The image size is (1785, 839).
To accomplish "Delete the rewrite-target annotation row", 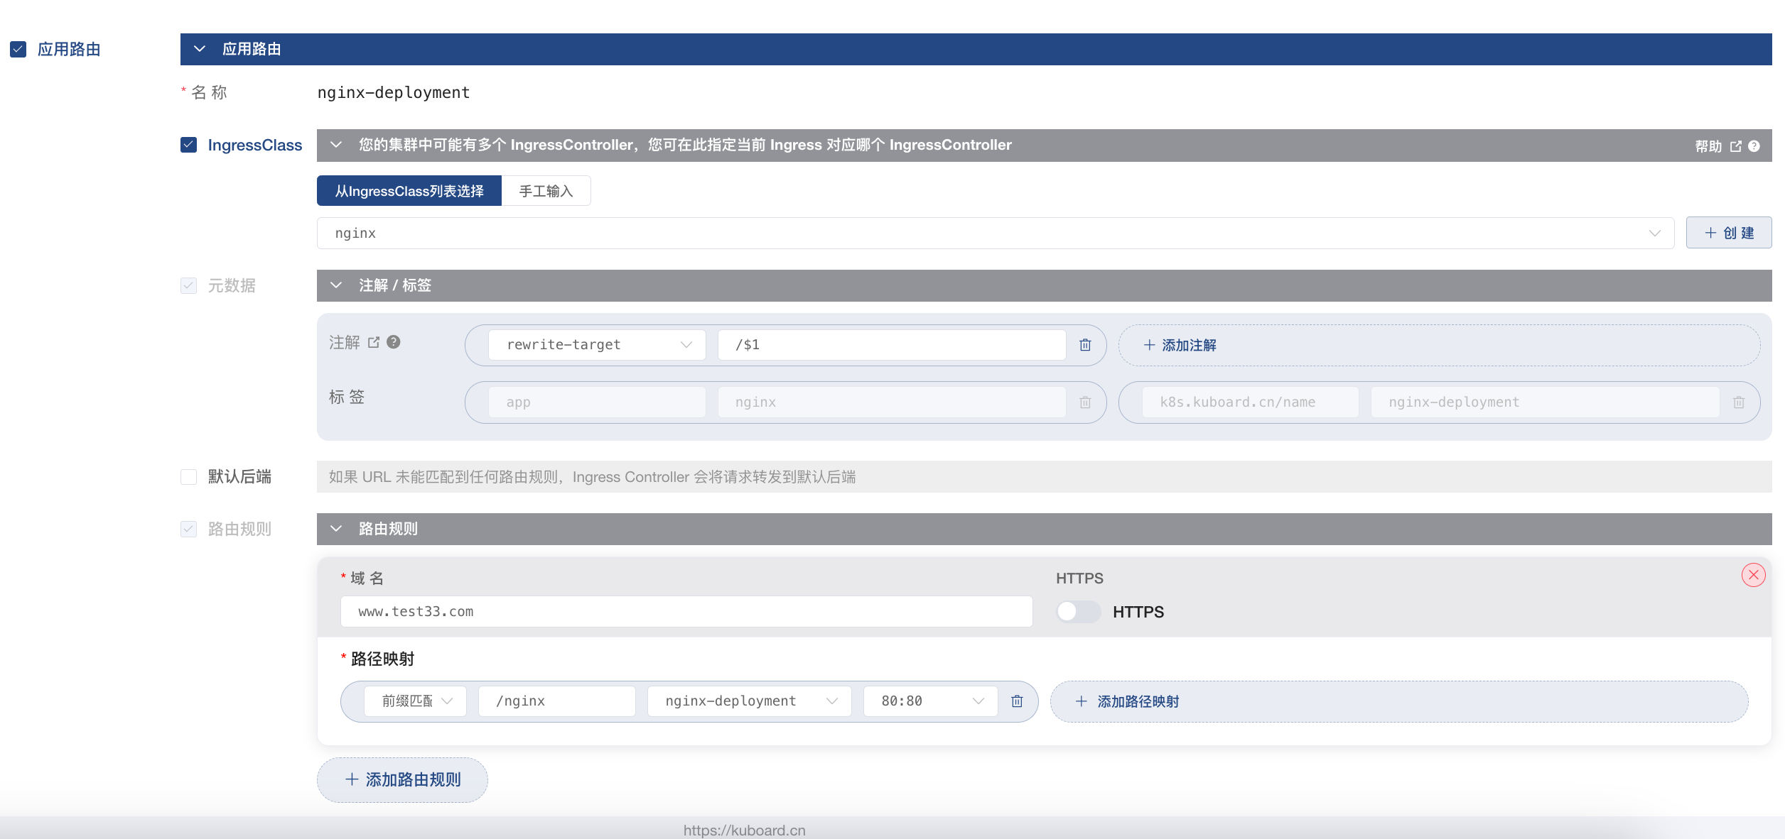I will [1085, 345].
